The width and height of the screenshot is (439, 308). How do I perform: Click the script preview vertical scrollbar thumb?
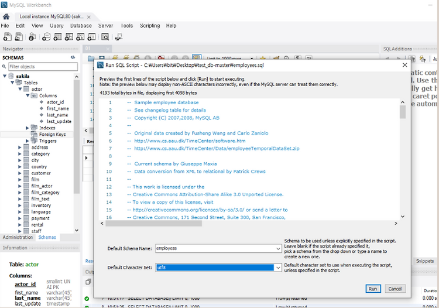(403, 112)
